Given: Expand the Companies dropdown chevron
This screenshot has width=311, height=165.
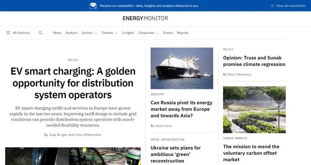Looking at the screenshot, I should point(158,33).
